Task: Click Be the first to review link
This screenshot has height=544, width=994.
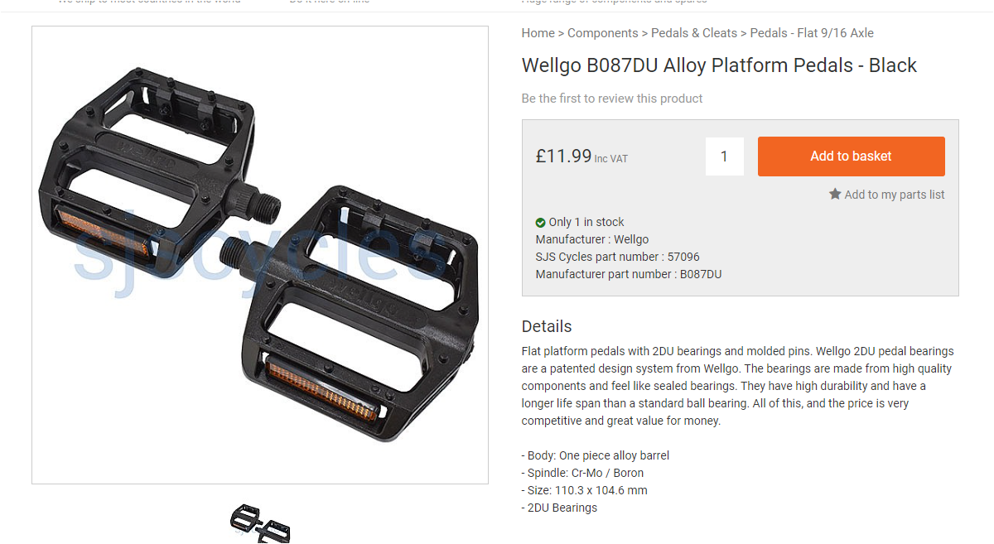Action: pyautogui.click(x=612, y=99)
